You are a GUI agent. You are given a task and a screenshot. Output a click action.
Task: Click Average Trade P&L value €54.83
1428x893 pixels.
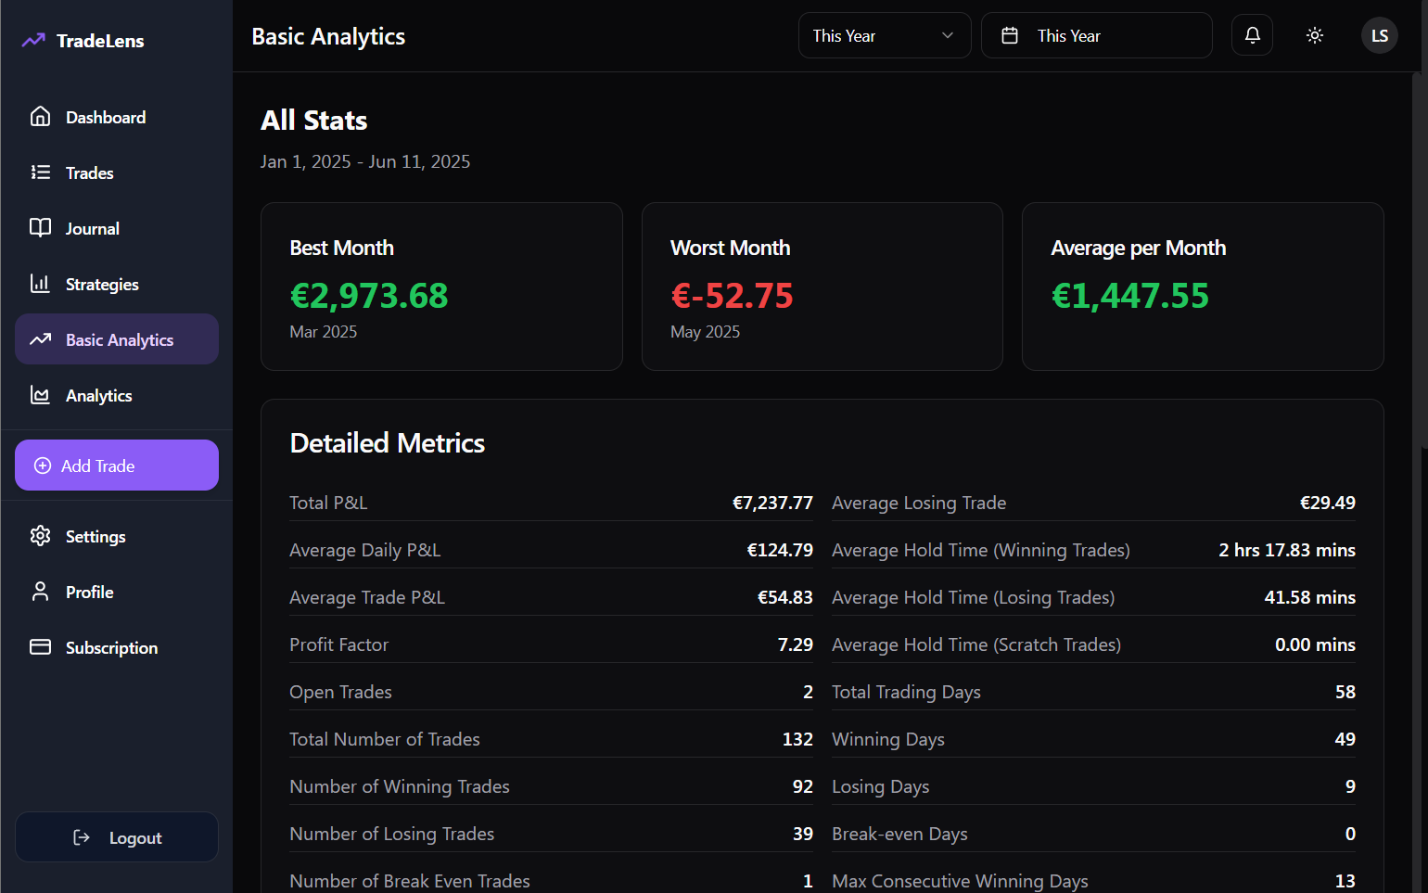pyautogui.click(x=785, y=597)
